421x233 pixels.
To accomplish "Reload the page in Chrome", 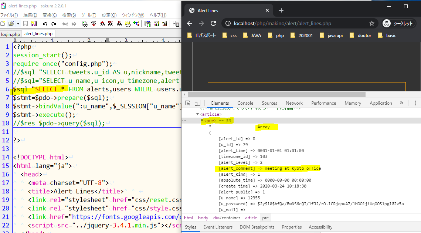I will [213, 23].
